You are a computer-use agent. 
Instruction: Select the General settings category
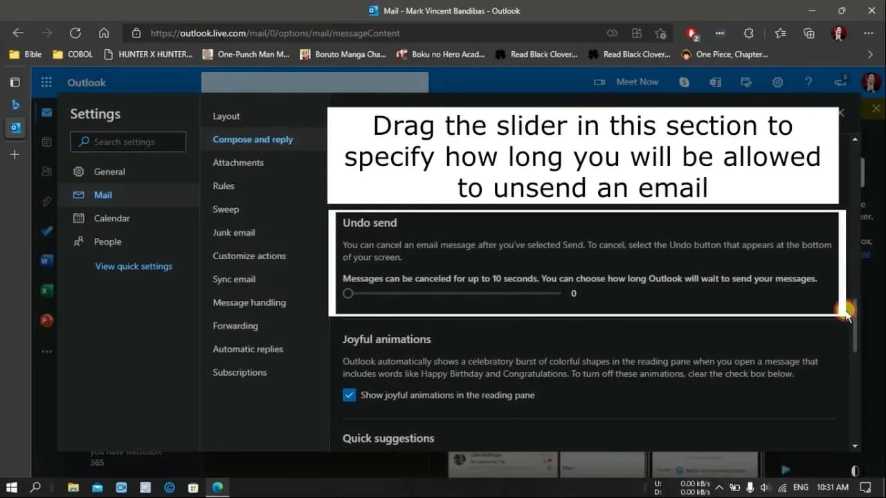pos(109,172)
